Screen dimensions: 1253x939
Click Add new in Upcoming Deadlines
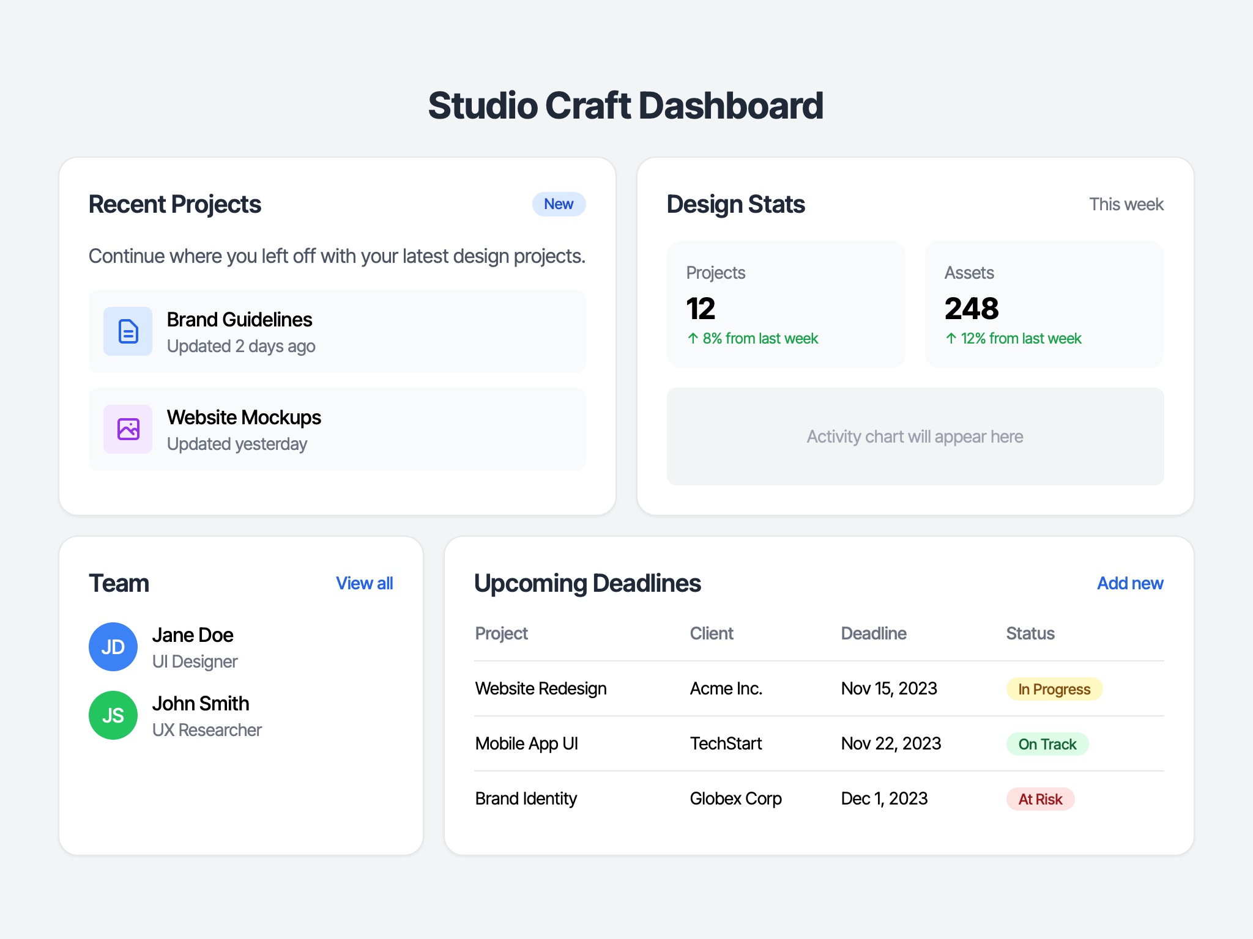pos(1129,584)
